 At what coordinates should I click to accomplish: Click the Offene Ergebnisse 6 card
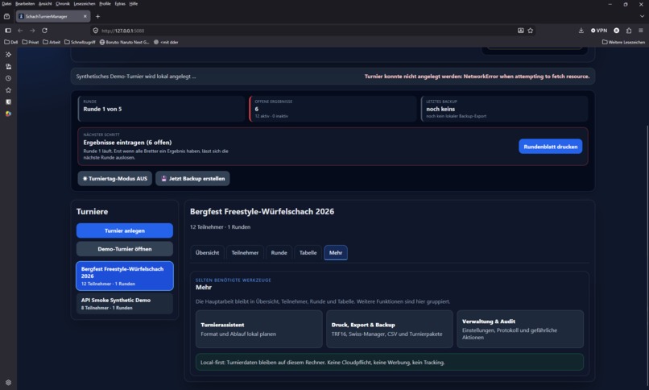333,109
